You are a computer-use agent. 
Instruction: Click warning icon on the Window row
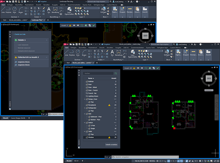109,137
